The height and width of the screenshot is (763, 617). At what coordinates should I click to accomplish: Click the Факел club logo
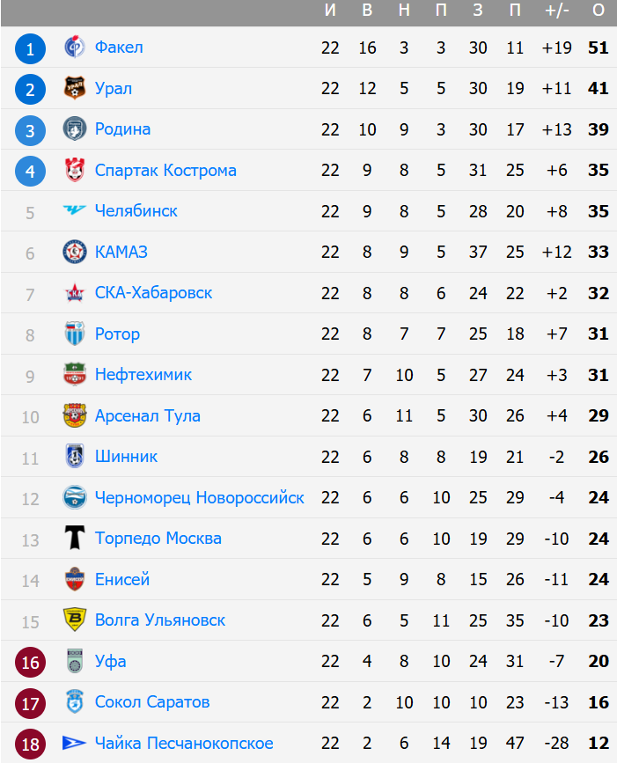click(x=75, y=48)
